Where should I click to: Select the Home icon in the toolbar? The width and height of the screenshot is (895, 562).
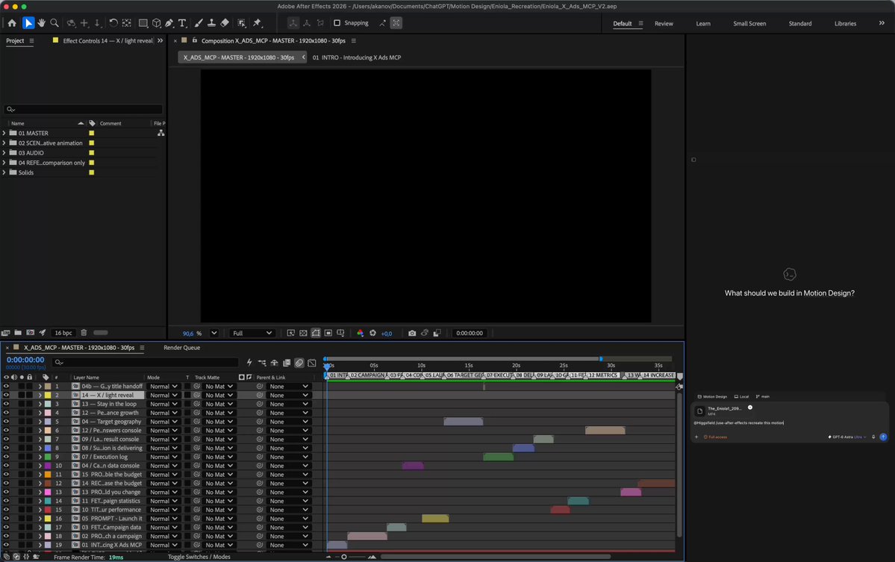pyautogui.click(x=12, y=23)
